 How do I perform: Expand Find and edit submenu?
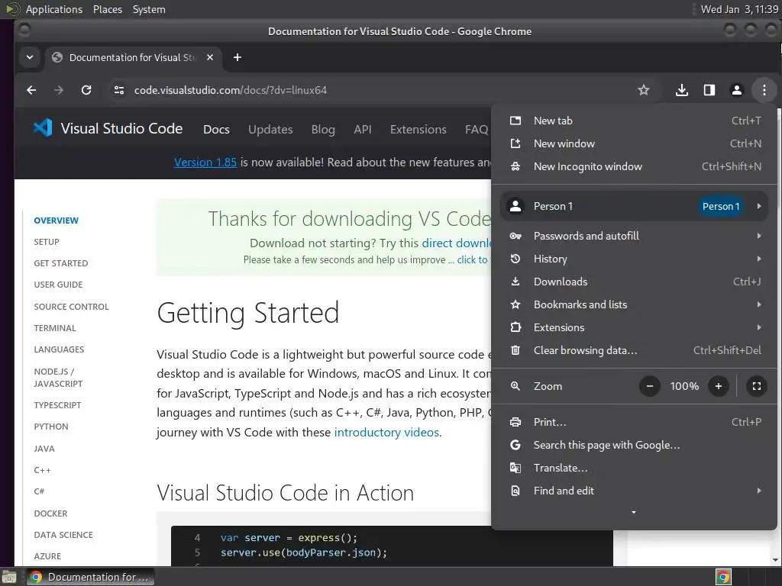pyautogui.click(x=635, y=491)
